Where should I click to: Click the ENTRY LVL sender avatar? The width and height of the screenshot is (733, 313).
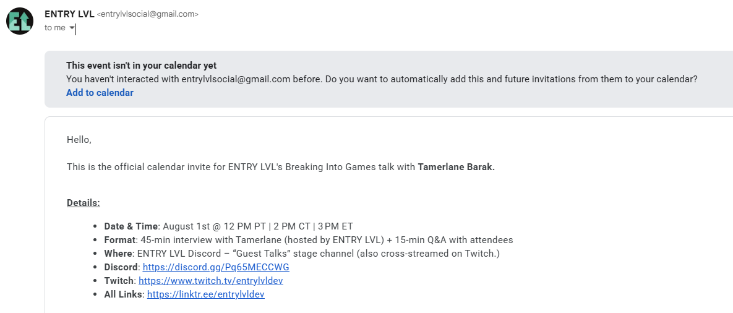[x=20, y=21]
